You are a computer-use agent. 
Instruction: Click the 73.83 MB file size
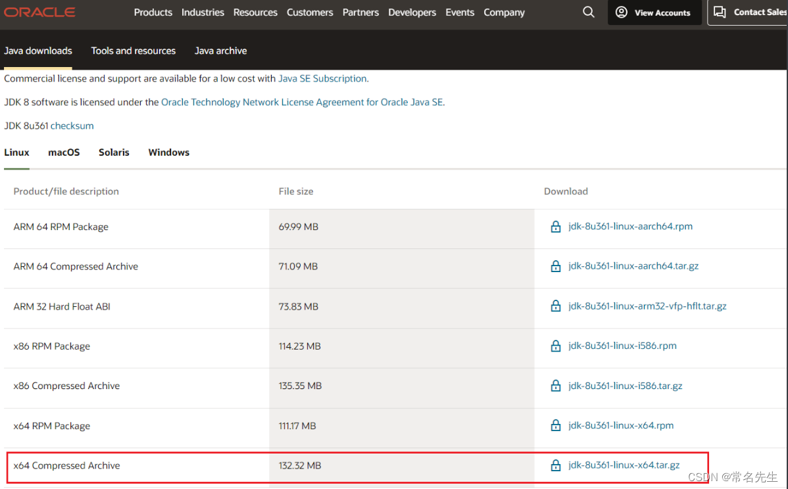tap(299, 306)
